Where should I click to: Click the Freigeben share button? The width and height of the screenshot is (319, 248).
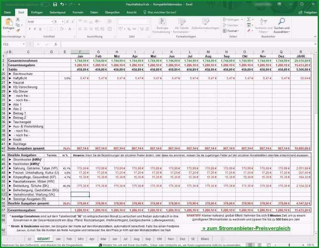point(308,12)
